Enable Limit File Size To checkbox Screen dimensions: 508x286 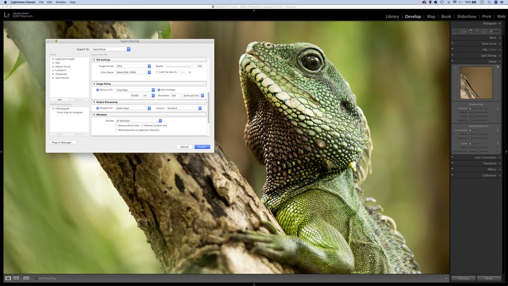coord(157,72)
